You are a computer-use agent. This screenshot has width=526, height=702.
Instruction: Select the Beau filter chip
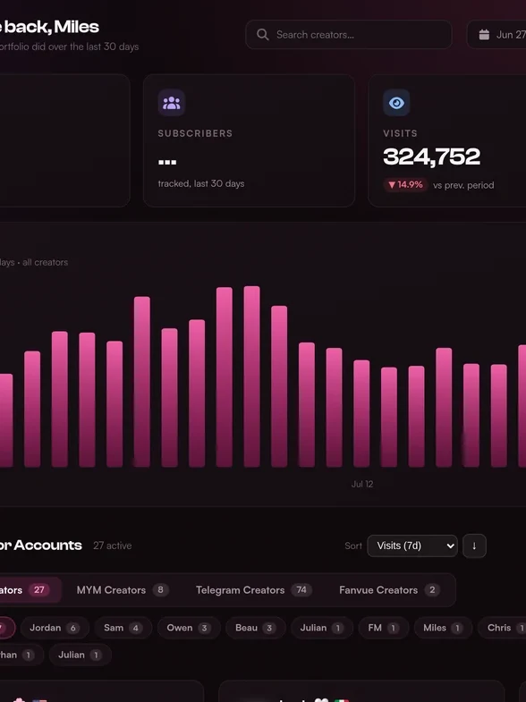pyautogui.click(x=255, y=628)
